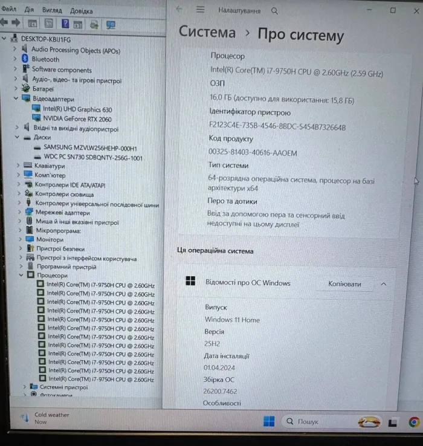Click the product code 00325-81403-40616-AAOEM
Viewport: 423px width, 446px height.
[253, 152]
